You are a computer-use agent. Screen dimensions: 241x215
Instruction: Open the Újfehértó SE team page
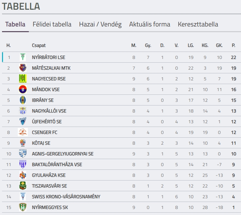pyautogui.click(x=47, y=122)
